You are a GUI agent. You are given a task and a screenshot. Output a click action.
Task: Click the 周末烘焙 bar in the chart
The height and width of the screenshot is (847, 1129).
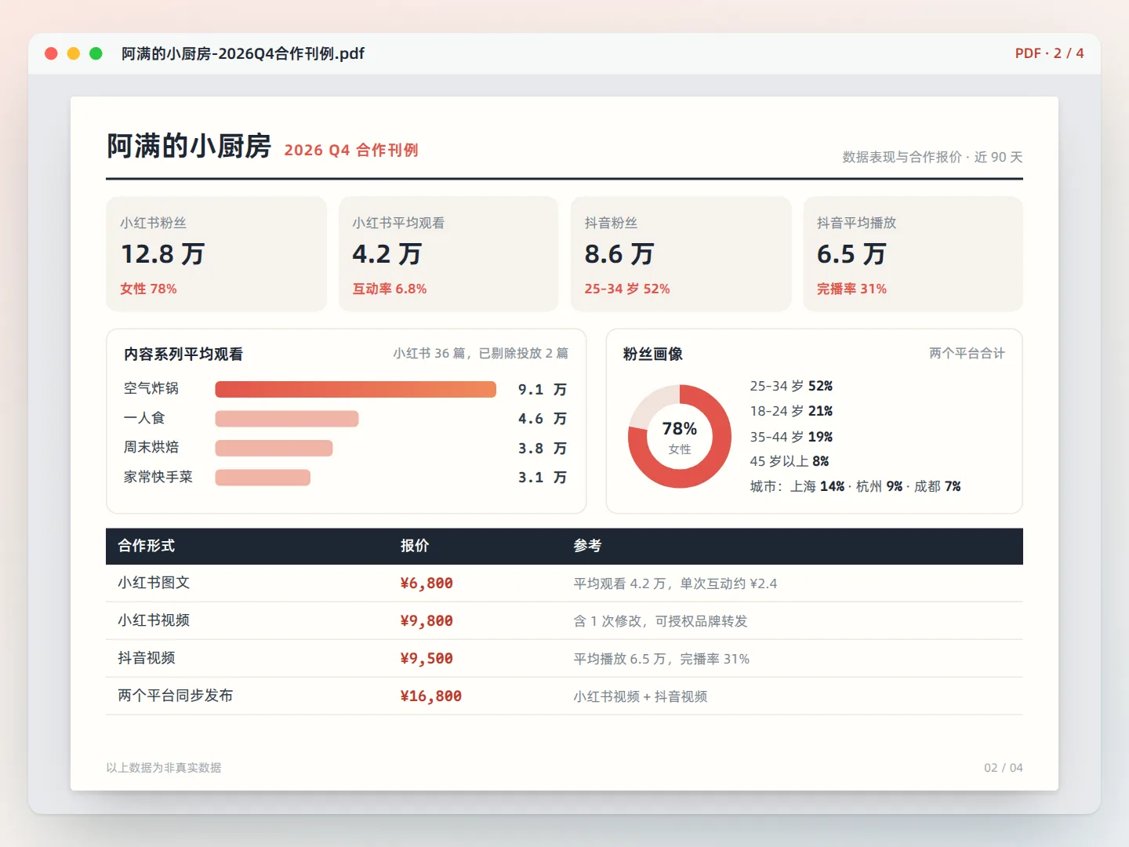(x=274, y=448)
